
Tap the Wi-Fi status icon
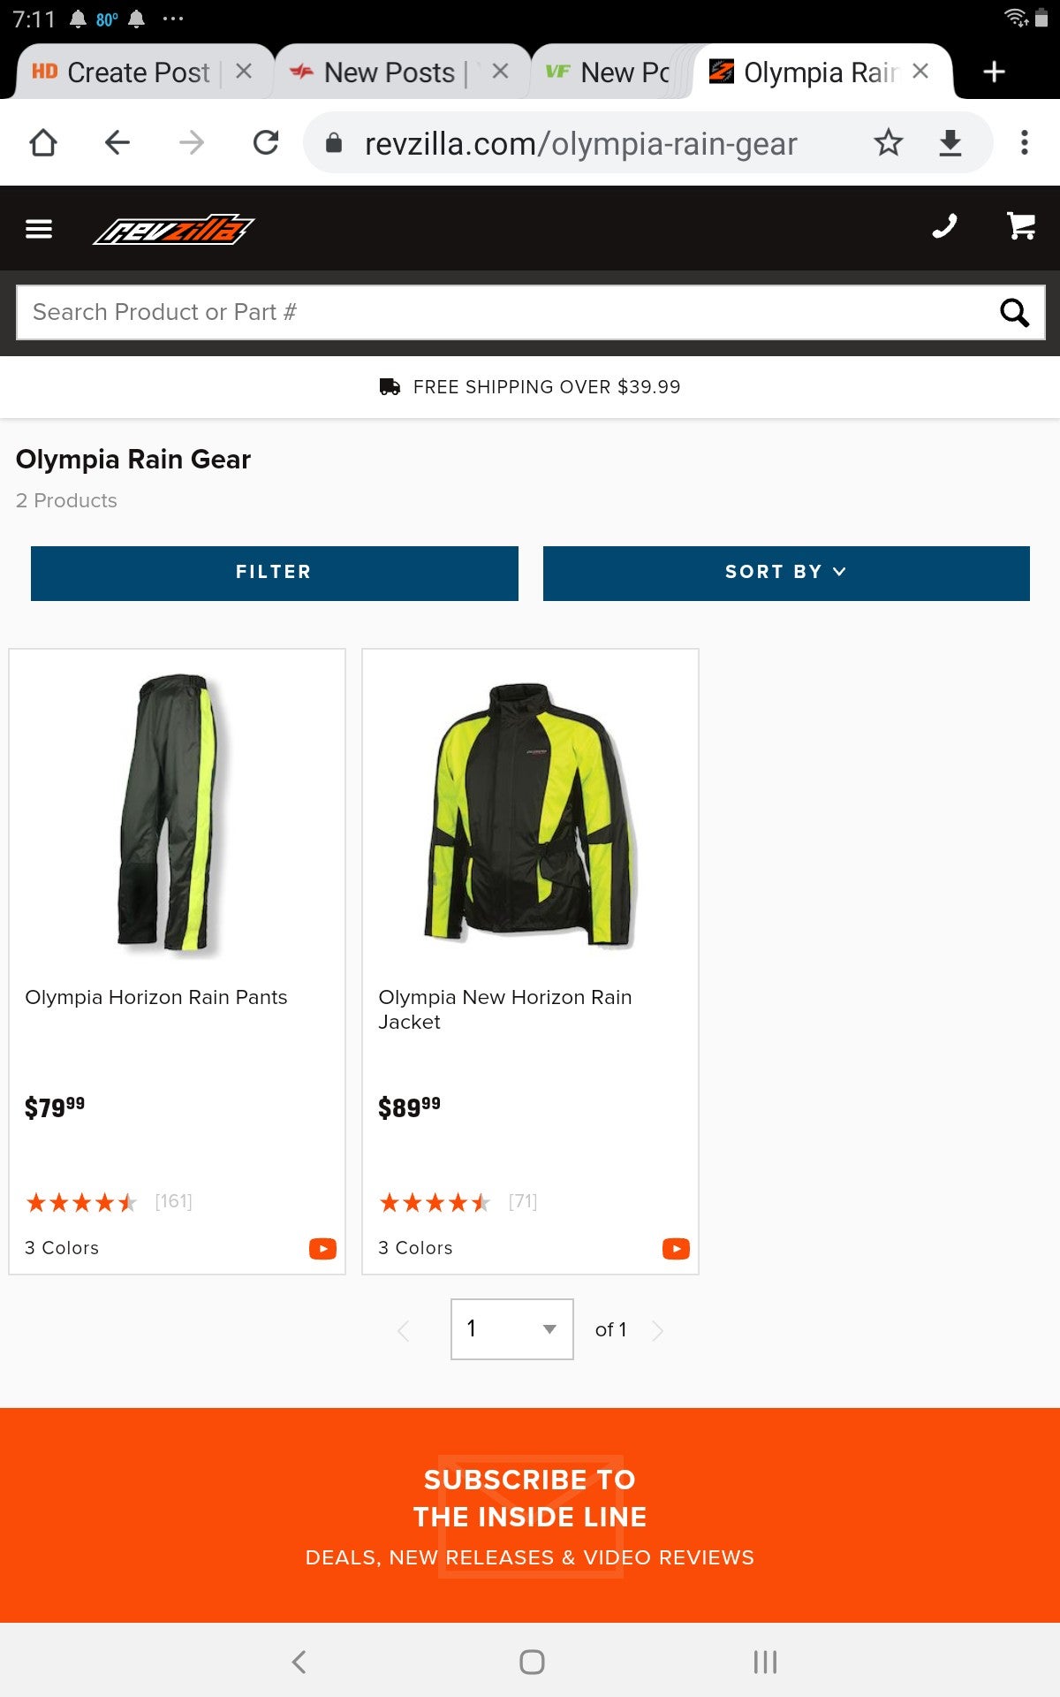click(1016, 18)
